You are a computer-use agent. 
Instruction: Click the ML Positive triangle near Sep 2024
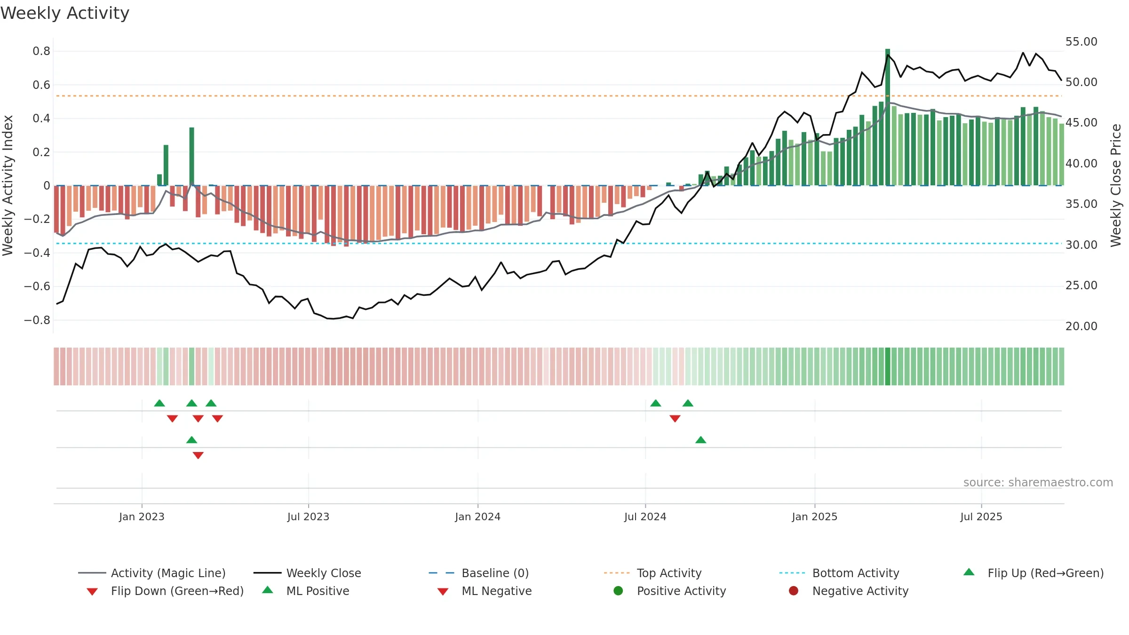[x=701, y=440]
